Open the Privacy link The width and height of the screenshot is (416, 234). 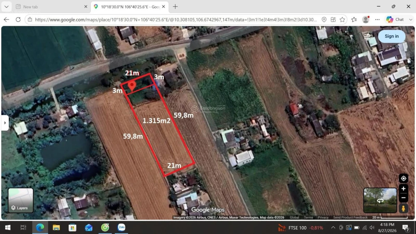(323, 217)
